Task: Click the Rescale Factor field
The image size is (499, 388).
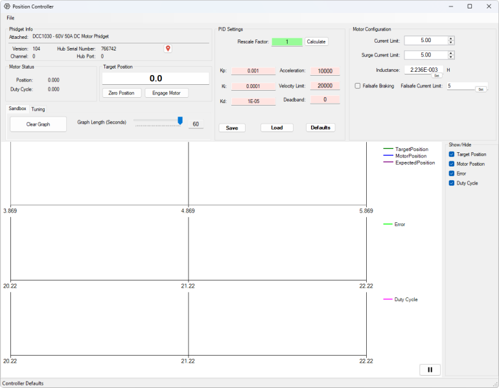Action: (286, 41)
